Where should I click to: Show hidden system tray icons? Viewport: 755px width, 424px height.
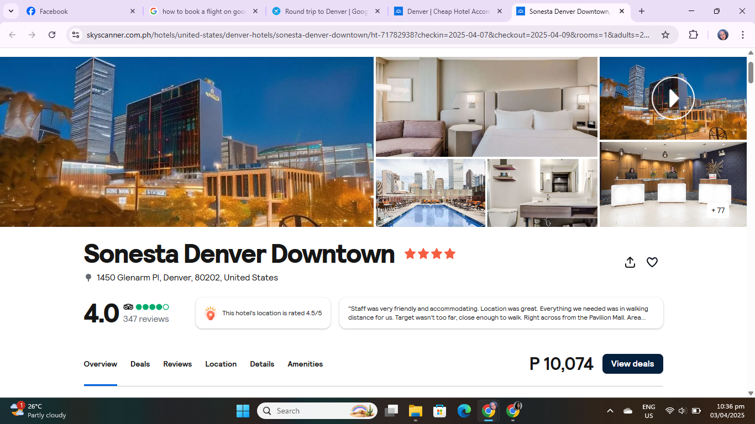click(610, 411)
